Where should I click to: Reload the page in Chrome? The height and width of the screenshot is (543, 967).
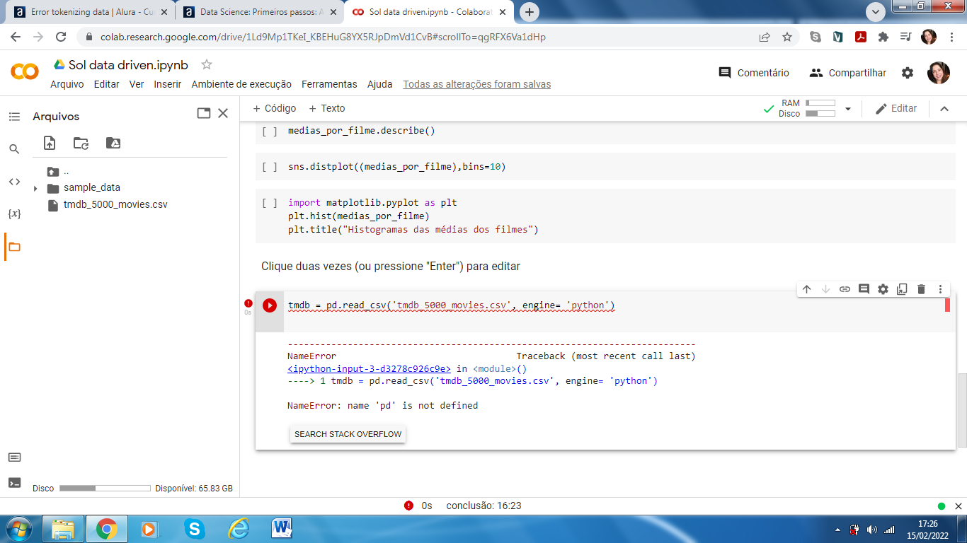pos(61,37)
